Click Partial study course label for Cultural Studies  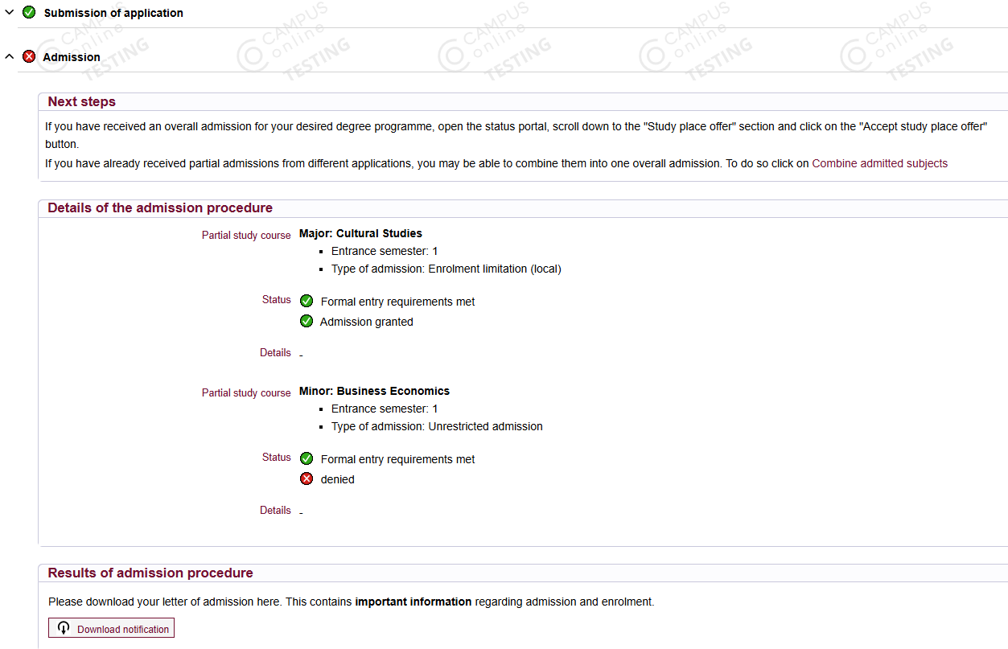coord(246,236)
